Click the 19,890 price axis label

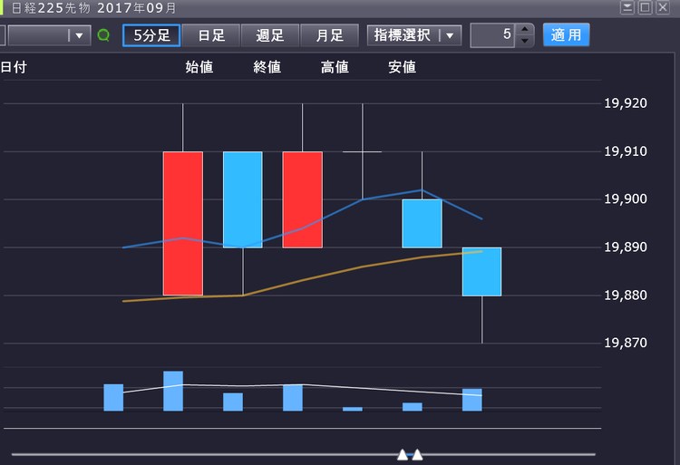click(626, 247)
